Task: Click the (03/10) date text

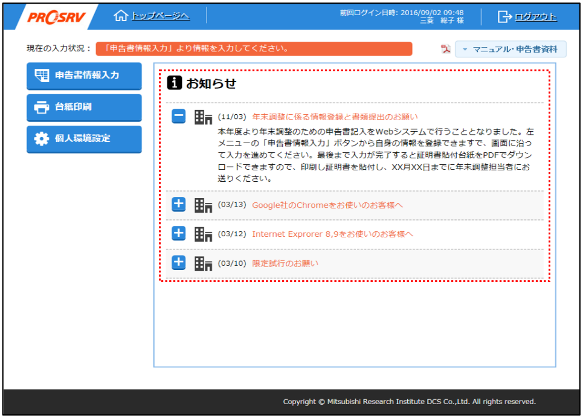Action: pyautogui.click(x=232, y=263)
